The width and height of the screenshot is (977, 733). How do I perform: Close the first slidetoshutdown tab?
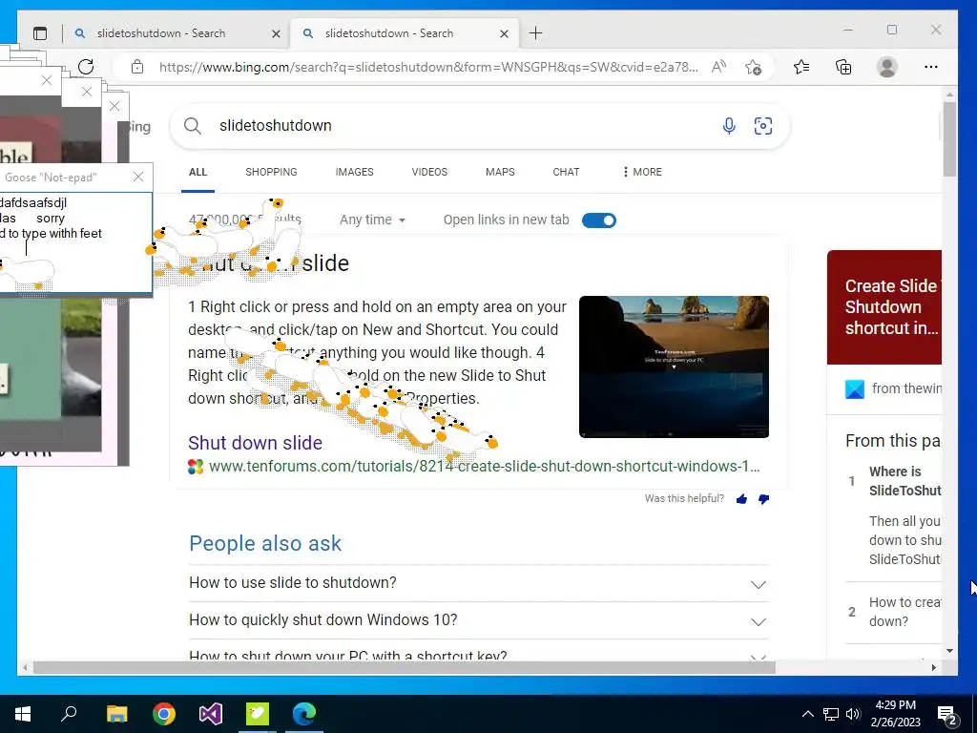coord(276,33)
